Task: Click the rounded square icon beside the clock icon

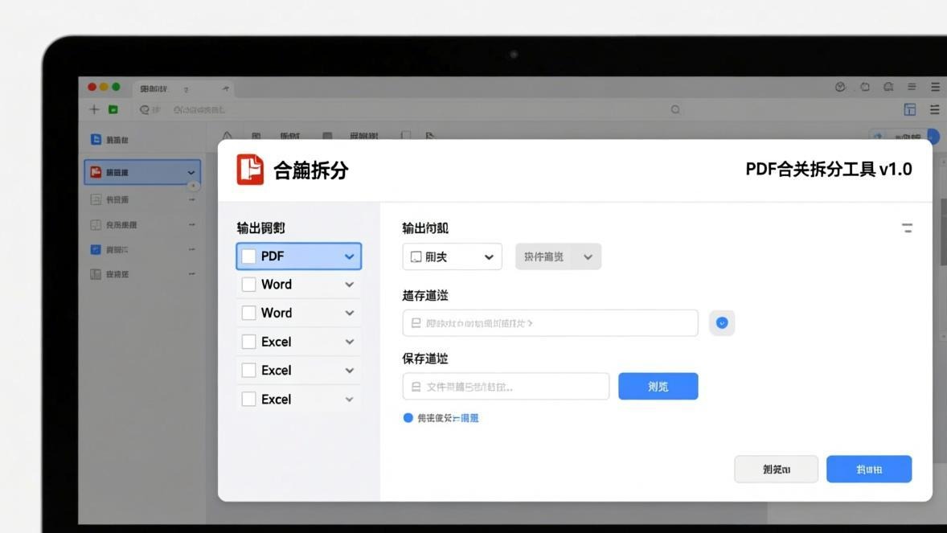Action: click(x=865, y=87)
